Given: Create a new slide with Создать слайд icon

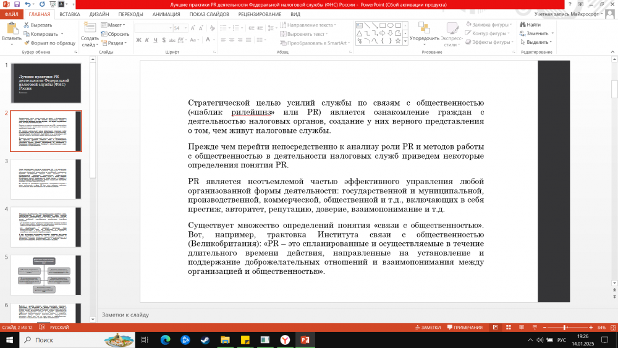Looking at the screenshot, I should pyautogui.click(x=90, y=28).
